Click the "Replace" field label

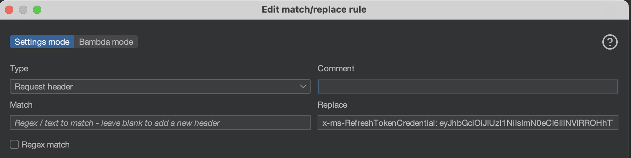[332, 105]
